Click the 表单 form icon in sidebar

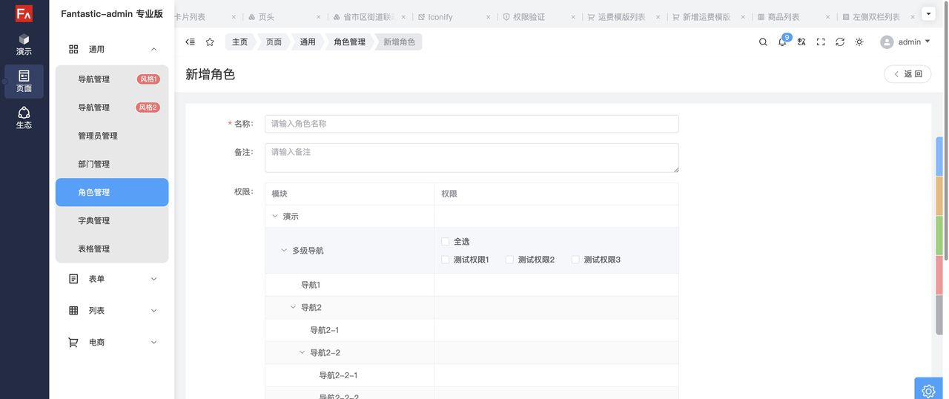(73, 279)
